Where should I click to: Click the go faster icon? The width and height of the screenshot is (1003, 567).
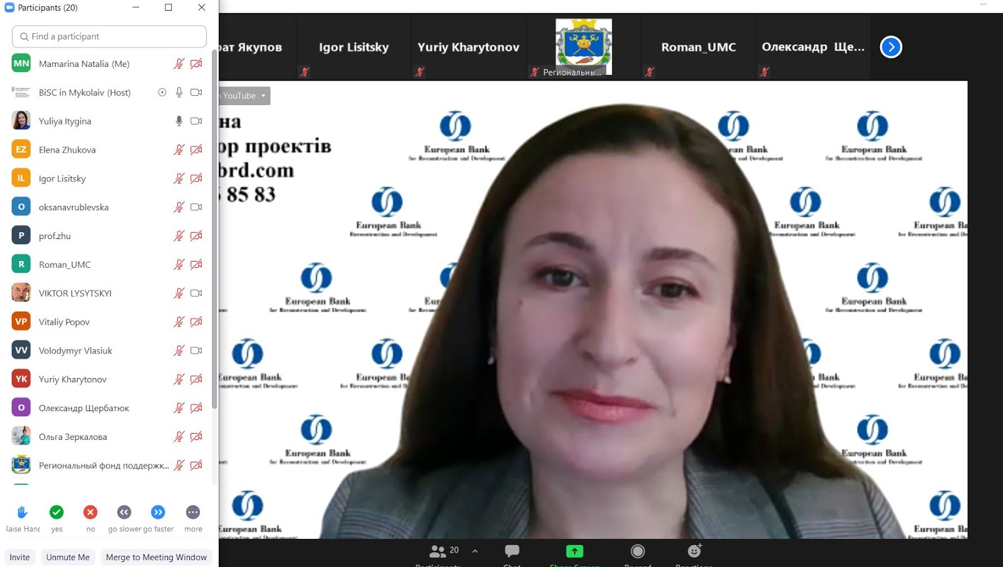point(158,513)
